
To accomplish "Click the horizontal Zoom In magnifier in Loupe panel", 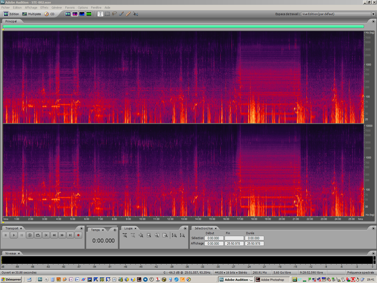I will pyautogui.click(x=125, y=235).
